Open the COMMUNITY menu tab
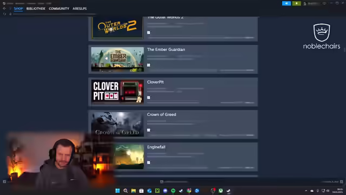Screen dimensions: 346x195 point(59,9)
